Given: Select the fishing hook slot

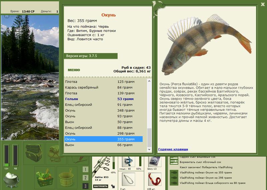Looking at the screenshot, I should 128,179.
